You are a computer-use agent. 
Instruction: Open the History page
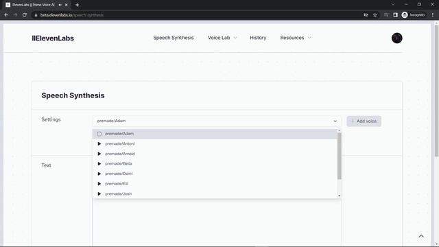click(x=258, y=38)
